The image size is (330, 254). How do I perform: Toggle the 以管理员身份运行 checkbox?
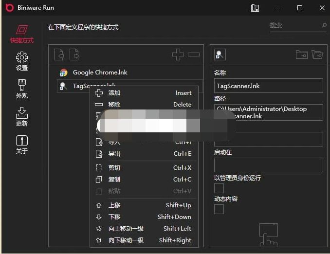[219, 188]
